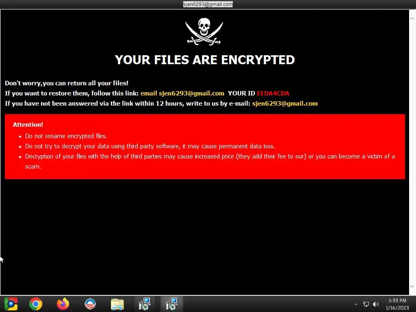Open the volume speaker tray icon
The width and height of the screenshot is (416, 312).
(376, 304)
